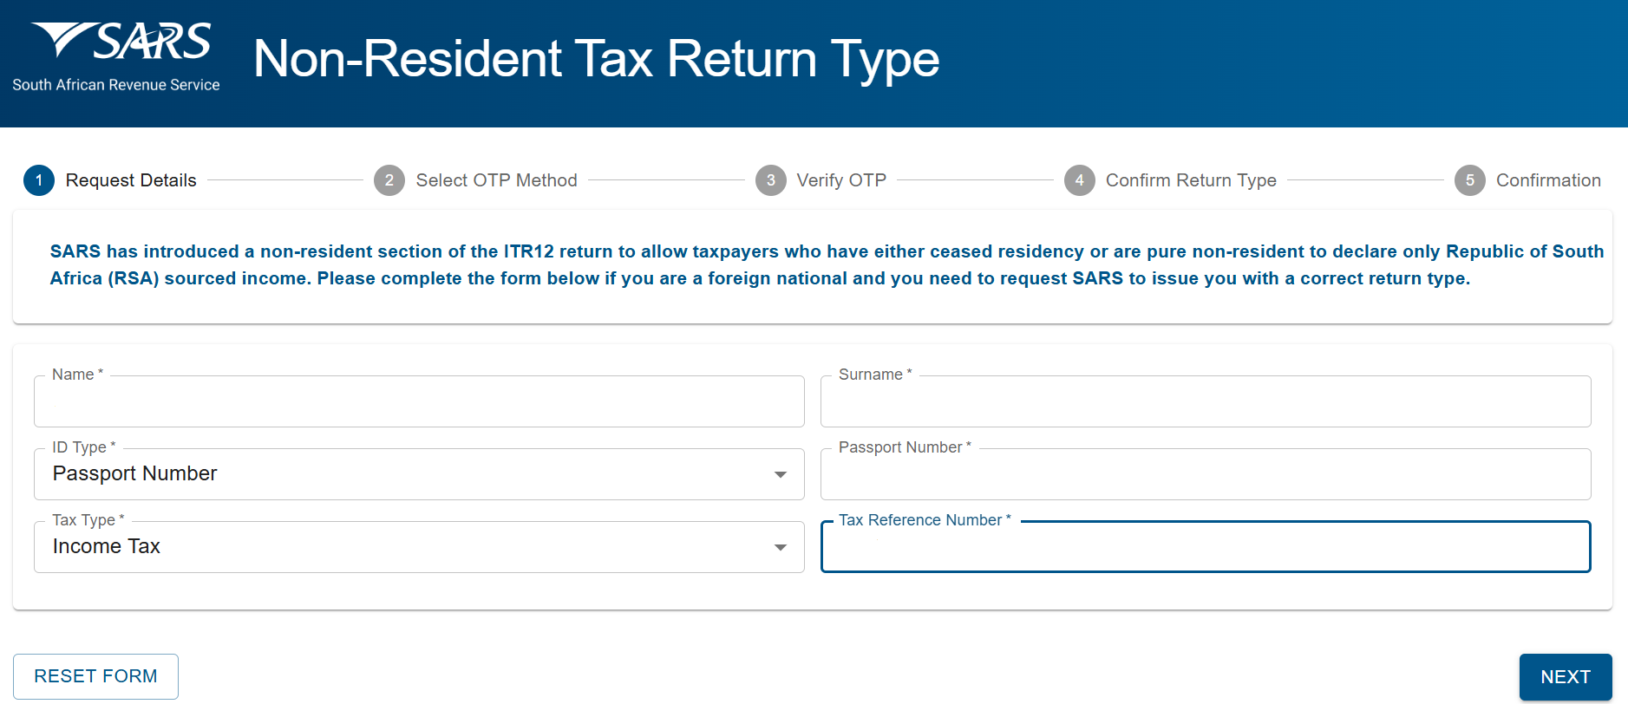Viewport: 1628px width, 704px height.
Task: Select step 4 circle icon
Action: (x=1080, y=180)
